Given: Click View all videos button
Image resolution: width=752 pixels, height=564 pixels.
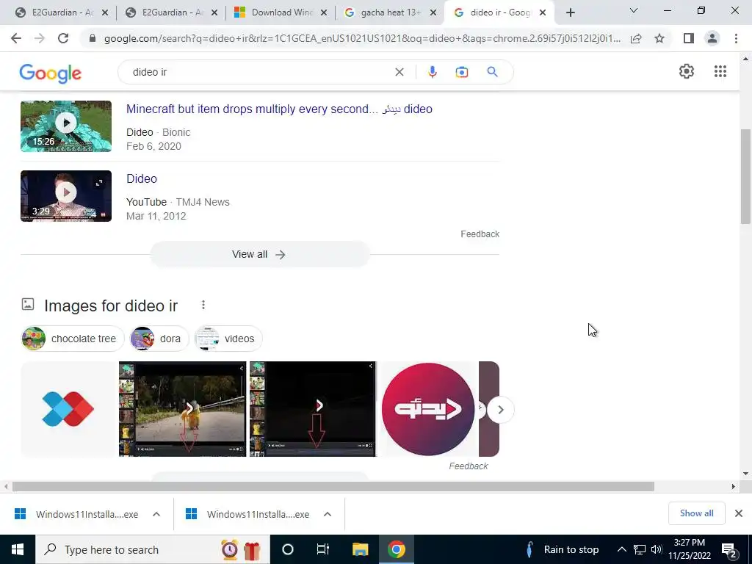Looking at the screenshot, I should [x=260, y=254].
